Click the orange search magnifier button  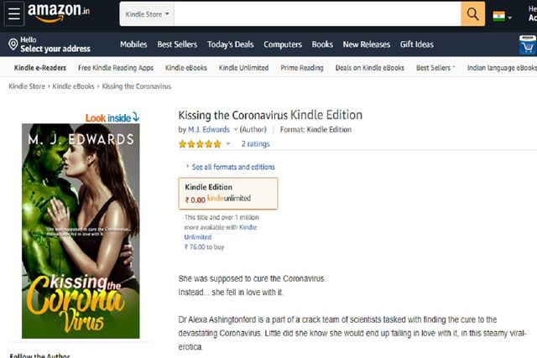[472, 14]
